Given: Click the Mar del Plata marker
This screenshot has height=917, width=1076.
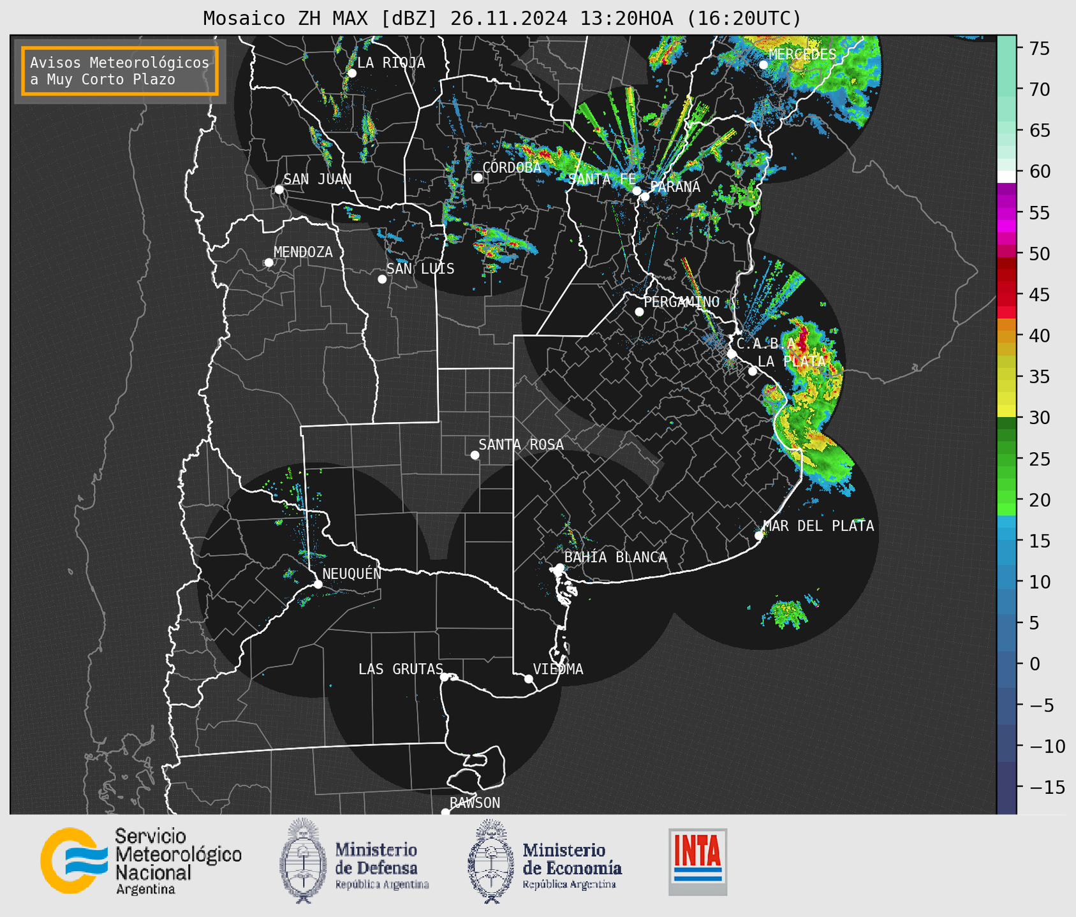Looking at the screenshot, I should (759, 536).
